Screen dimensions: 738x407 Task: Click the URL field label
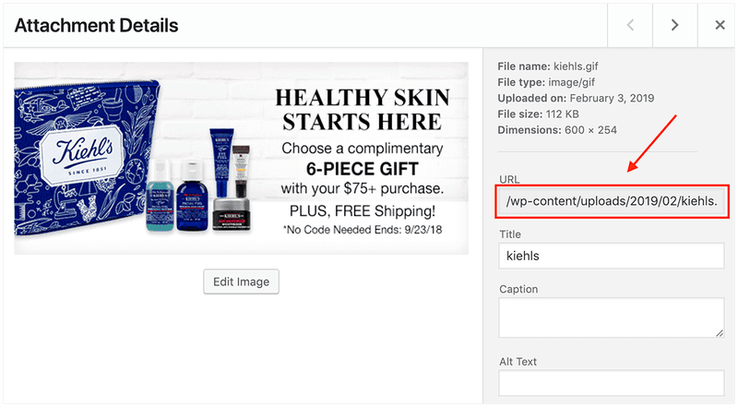[x=509, y=179]
